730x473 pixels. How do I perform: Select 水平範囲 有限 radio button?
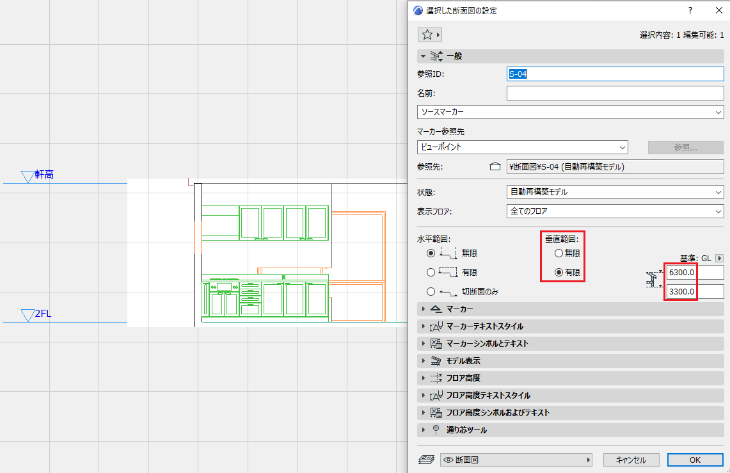pyautogui.click(x=431, y=273)
